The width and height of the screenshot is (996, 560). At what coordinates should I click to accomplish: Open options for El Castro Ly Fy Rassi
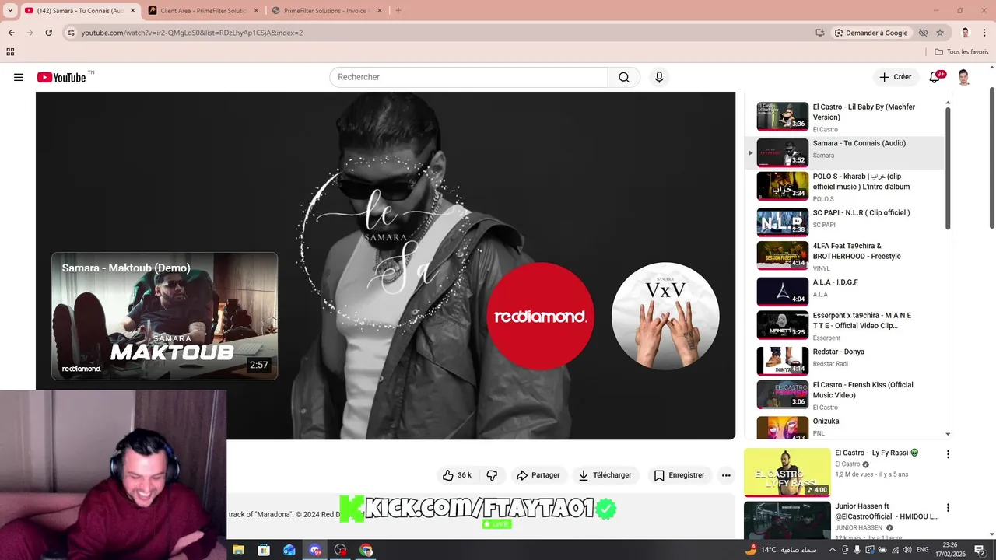coord(948,454)
